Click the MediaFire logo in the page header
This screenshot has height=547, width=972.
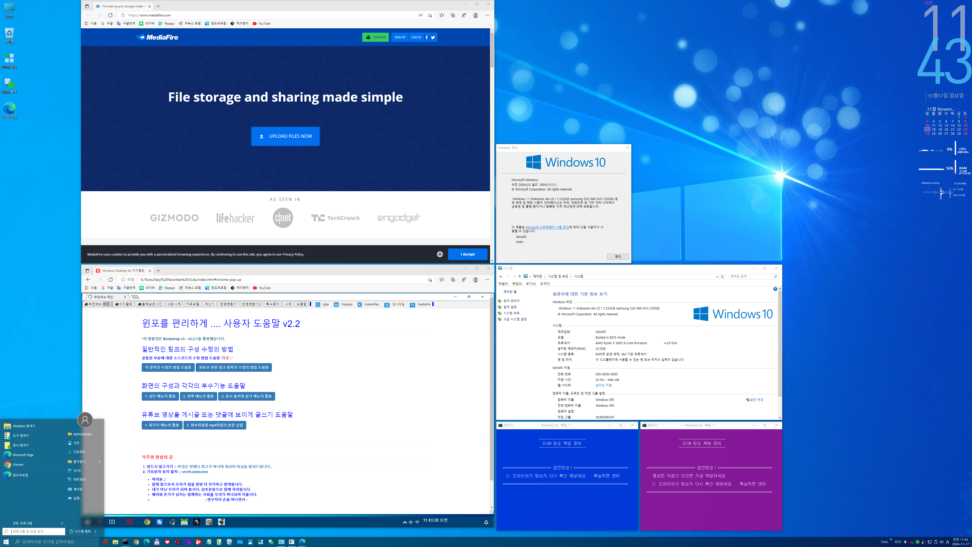[x=157, y=37]
